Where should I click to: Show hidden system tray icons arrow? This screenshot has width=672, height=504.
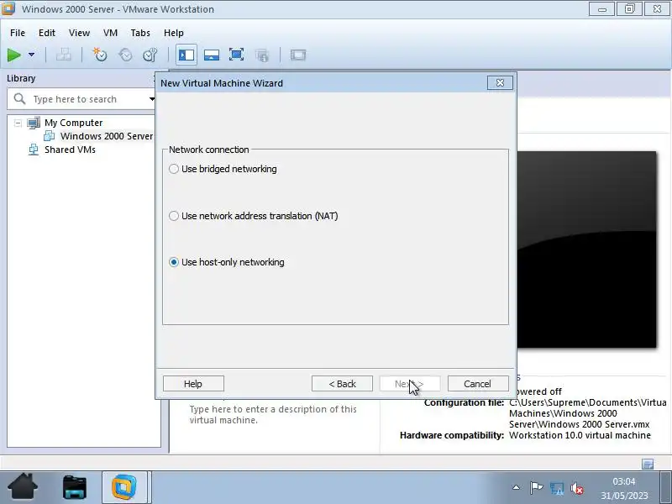coord(516,488)
